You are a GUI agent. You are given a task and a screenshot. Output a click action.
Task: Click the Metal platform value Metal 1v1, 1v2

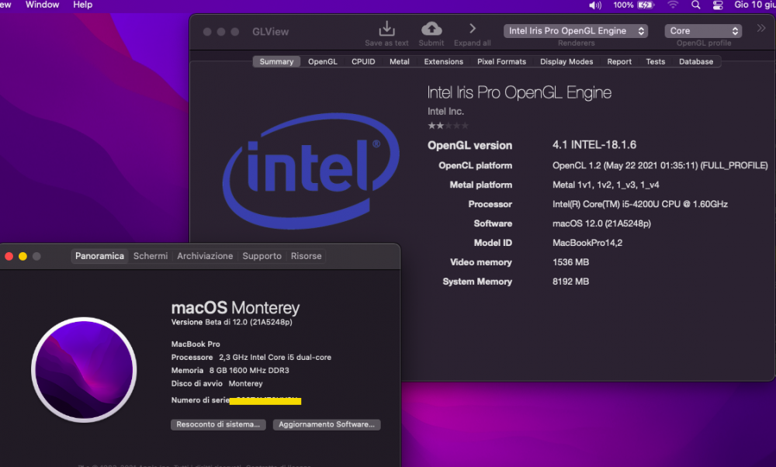606,185
